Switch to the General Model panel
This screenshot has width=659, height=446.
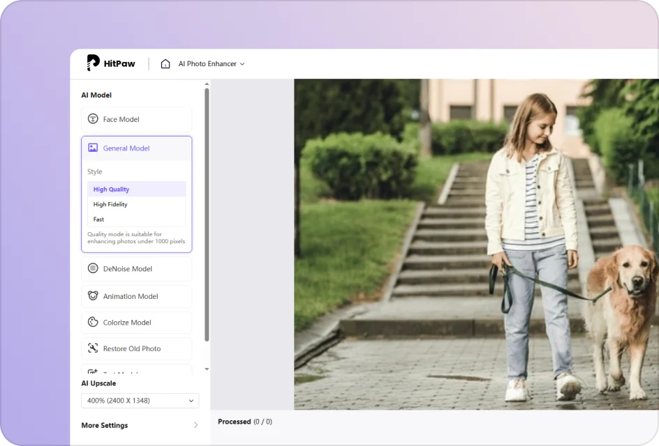click(x=126, y=148)
